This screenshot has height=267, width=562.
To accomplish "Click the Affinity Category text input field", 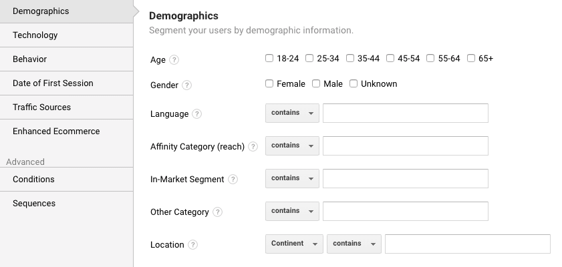I will 405,146.
